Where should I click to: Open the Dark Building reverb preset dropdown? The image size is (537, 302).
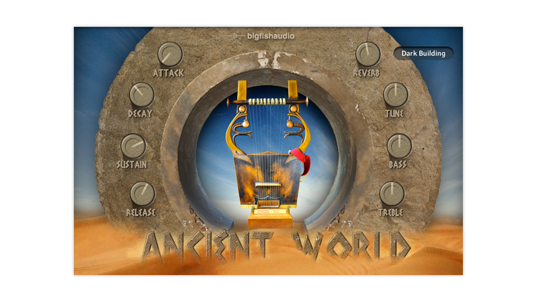(423, 53)
